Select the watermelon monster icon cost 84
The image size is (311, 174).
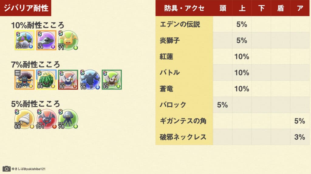tap(46, 79)
